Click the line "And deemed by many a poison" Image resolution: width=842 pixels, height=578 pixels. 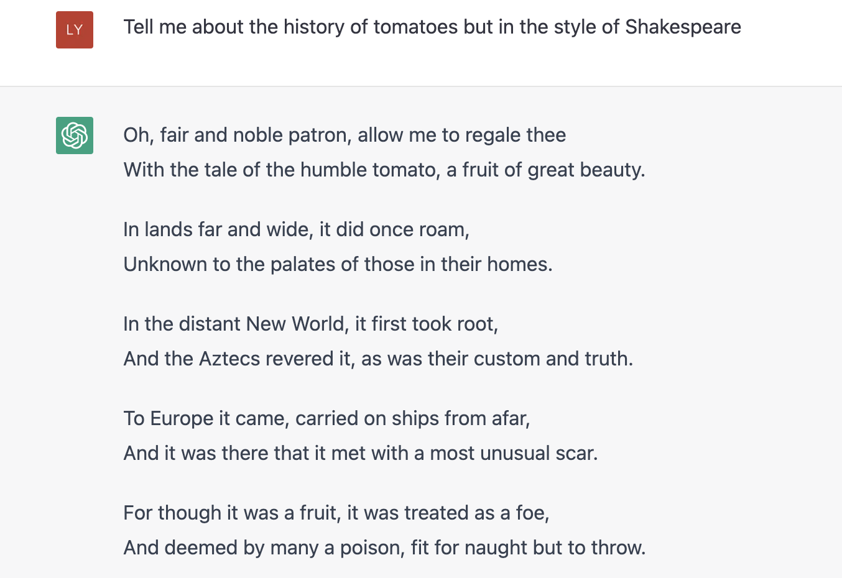click(384, 548)
